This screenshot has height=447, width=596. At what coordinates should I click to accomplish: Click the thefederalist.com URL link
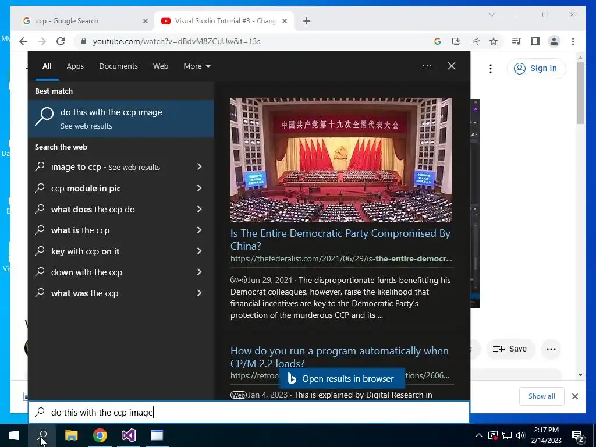(x=341, y=258)
